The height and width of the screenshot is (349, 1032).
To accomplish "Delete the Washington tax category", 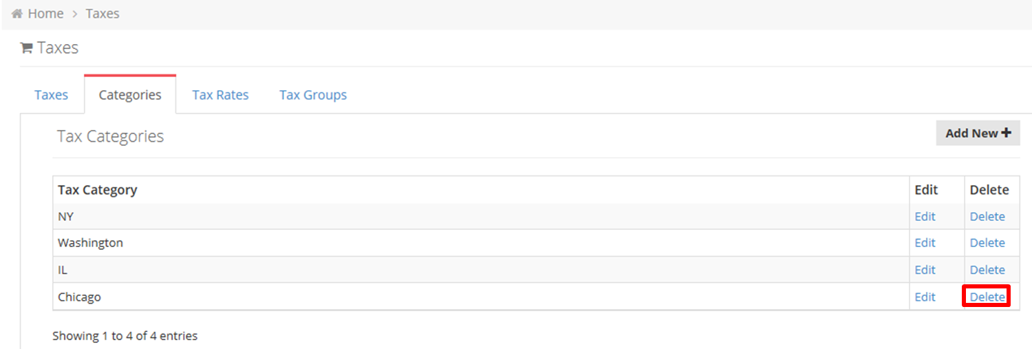I will [x=987, y=242].
